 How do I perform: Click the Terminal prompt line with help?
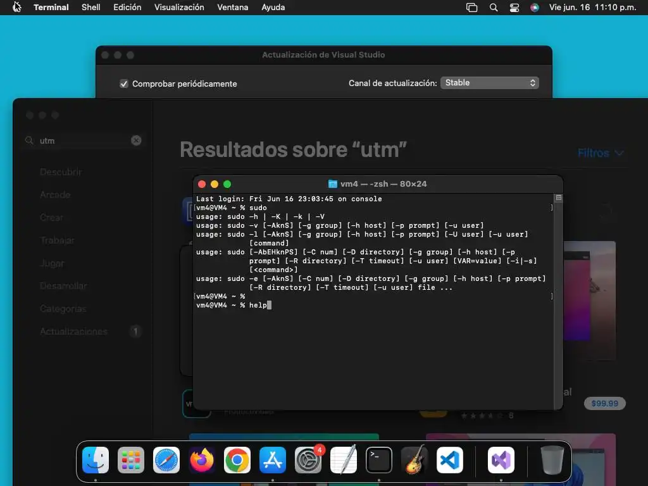pyautogui.click(x=234, y=305)
